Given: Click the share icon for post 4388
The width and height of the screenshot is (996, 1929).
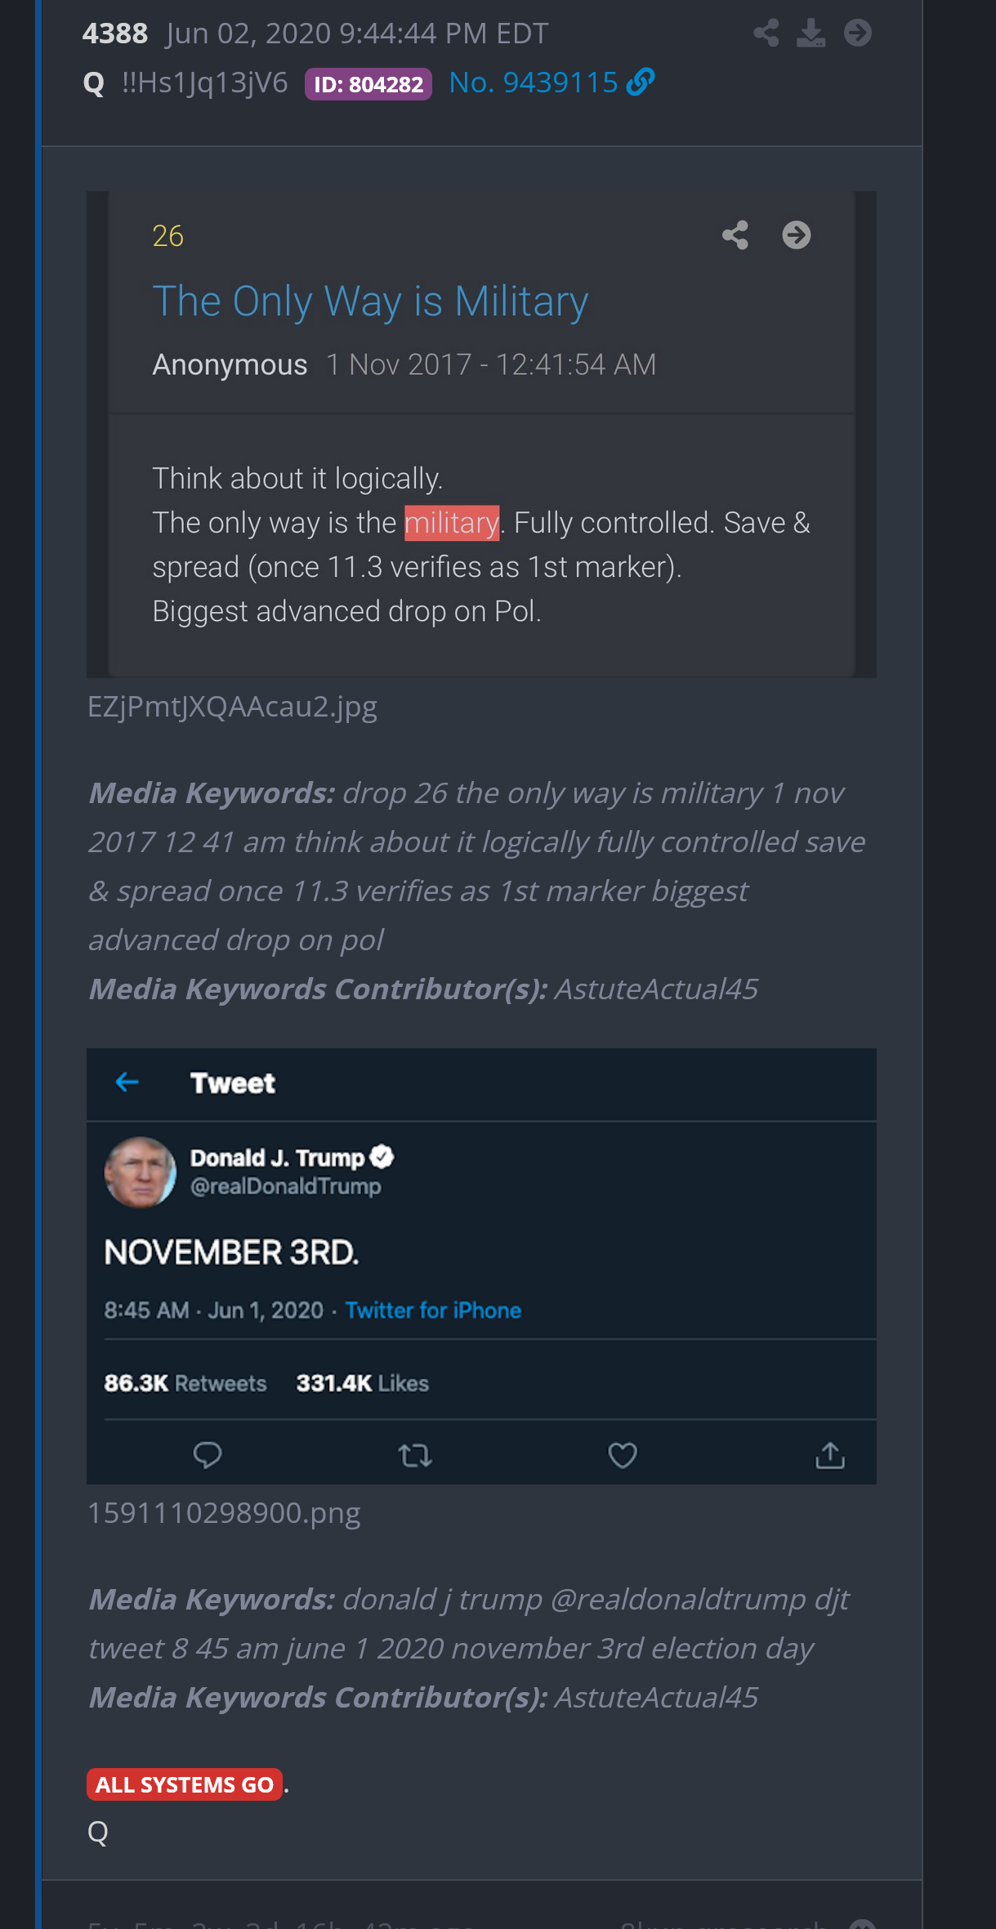Looking at the screenshot, I should pyautogui.click(x=766, y=33).
